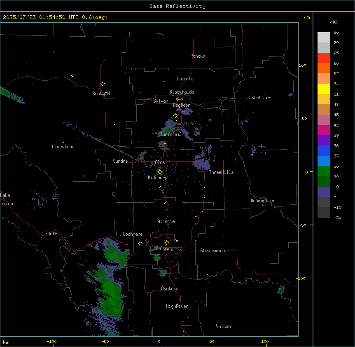Click the Okotoks label
Screen dimensions: 355x347
coord(170,288)
